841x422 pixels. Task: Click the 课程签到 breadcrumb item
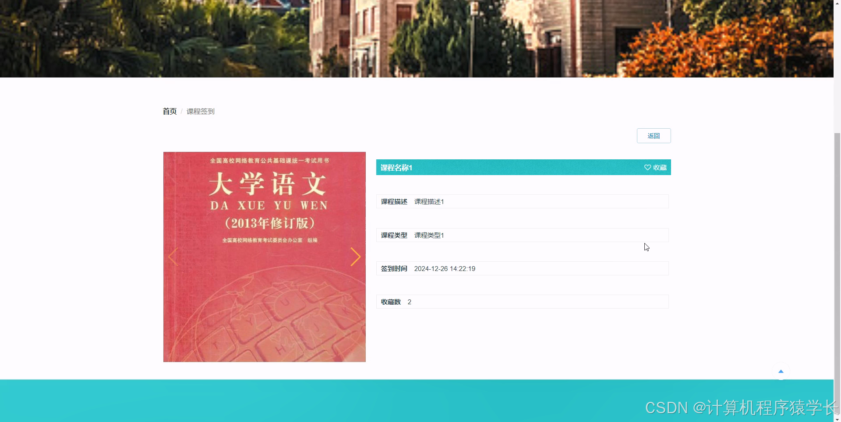[201, 111]
